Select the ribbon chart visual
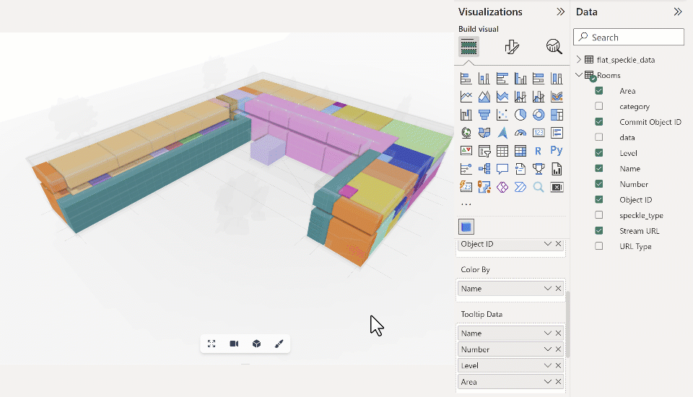693x397 pixels. [x=557, y=97]
